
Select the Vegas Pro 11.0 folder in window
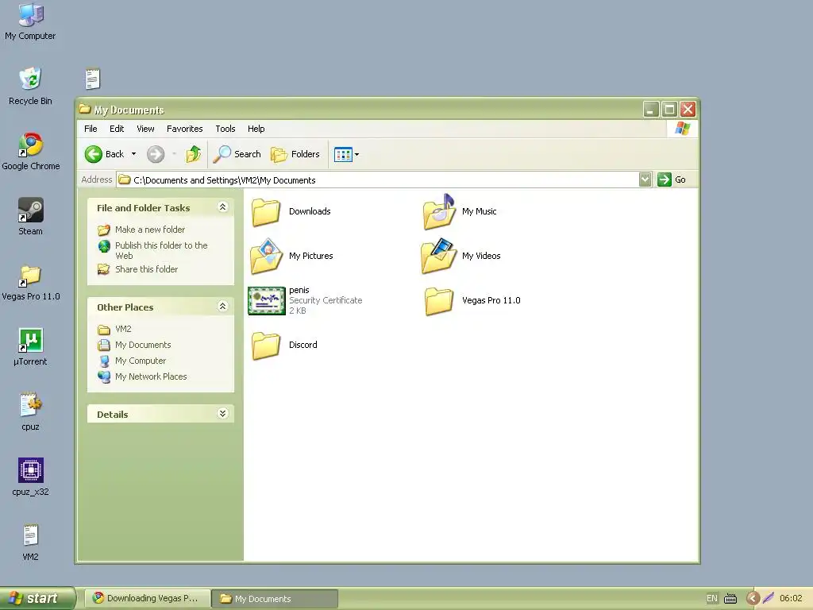(472, 301)
